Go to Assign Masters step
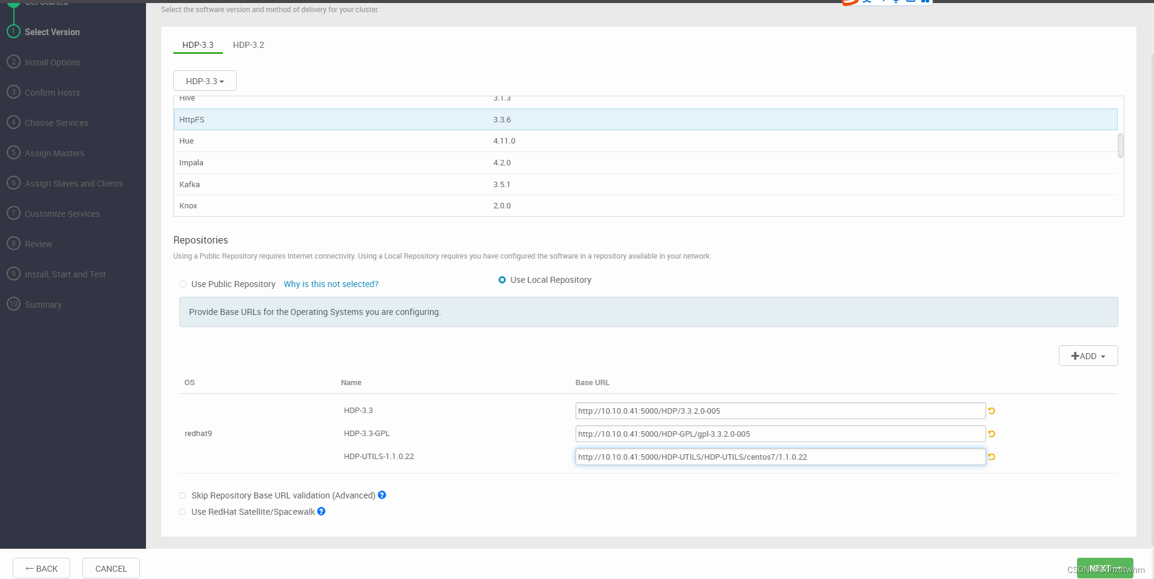The height and width of the screenshot is (579, 1154). (55, 153)
